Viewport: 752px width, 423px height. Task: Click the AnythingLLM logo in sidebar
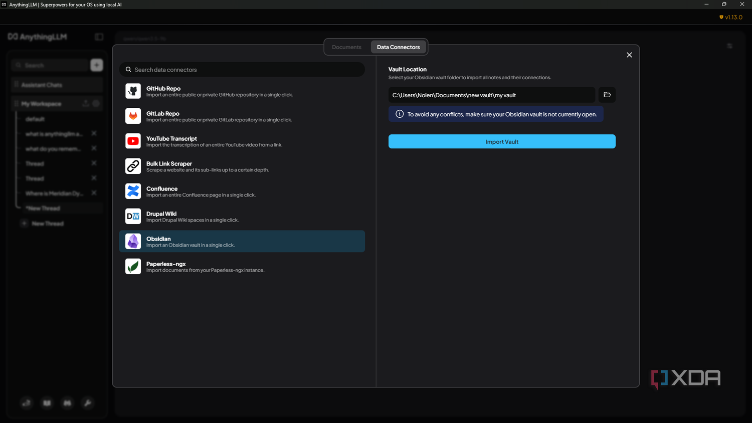tap(37, 37)
